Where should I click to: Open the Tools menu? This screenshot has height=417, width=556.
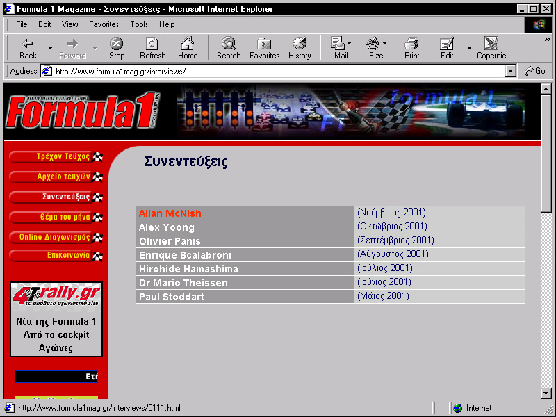pyautogui.click(x=139, y=24)
